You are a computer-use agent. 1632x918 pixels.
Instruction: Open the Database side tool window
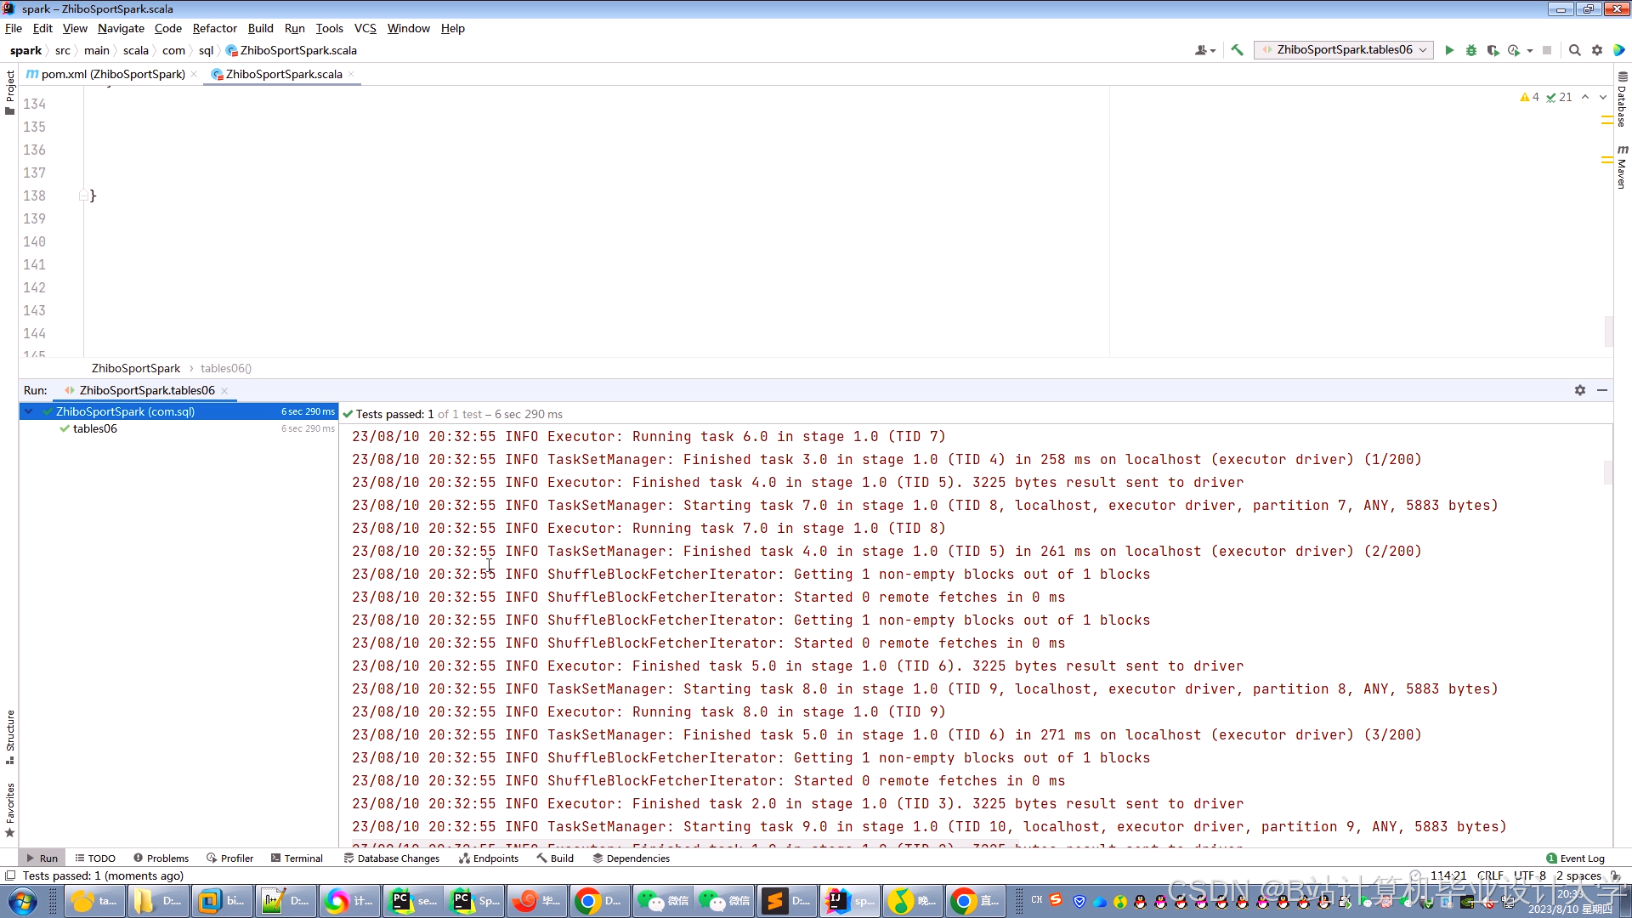point(1622,100)
